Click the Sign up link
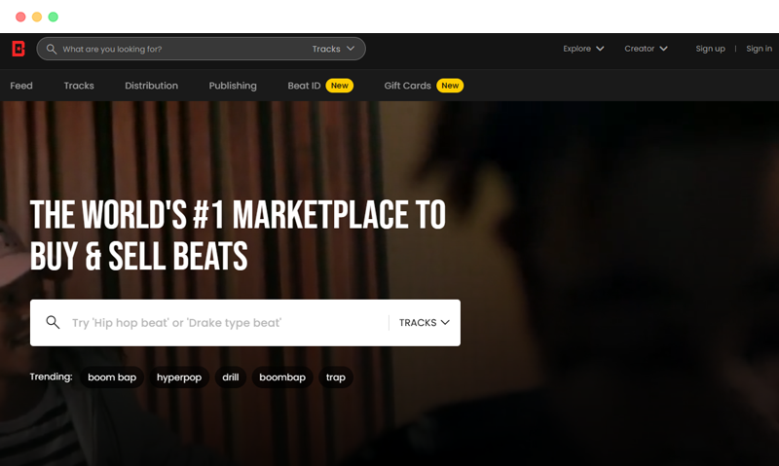The height and width of the screenshot is (466, 779). point(710,49)
